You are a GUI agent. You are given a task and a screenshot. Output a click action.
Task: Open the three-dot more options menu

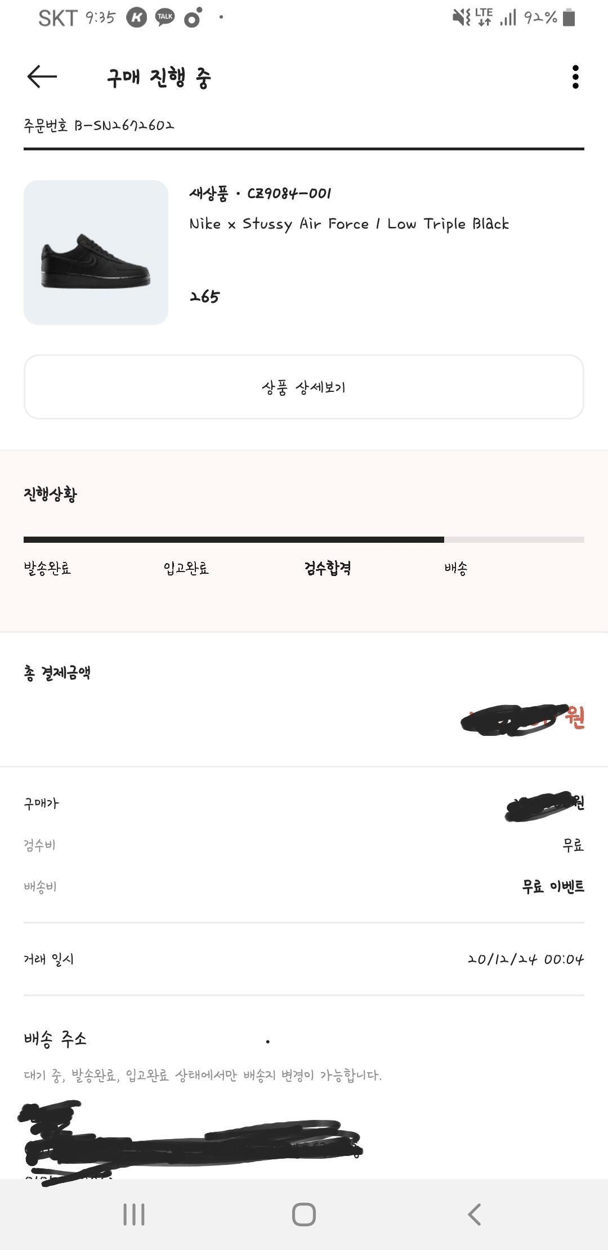point(575,77)
